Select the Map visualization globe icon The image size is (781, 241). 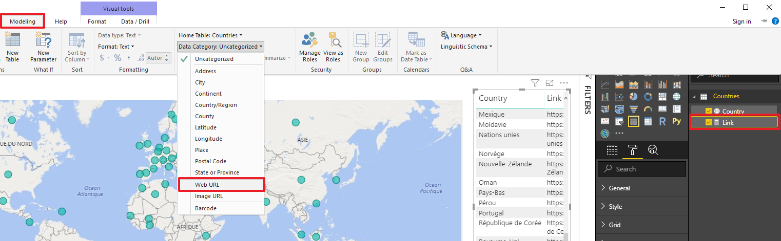(x=677, y=96)
